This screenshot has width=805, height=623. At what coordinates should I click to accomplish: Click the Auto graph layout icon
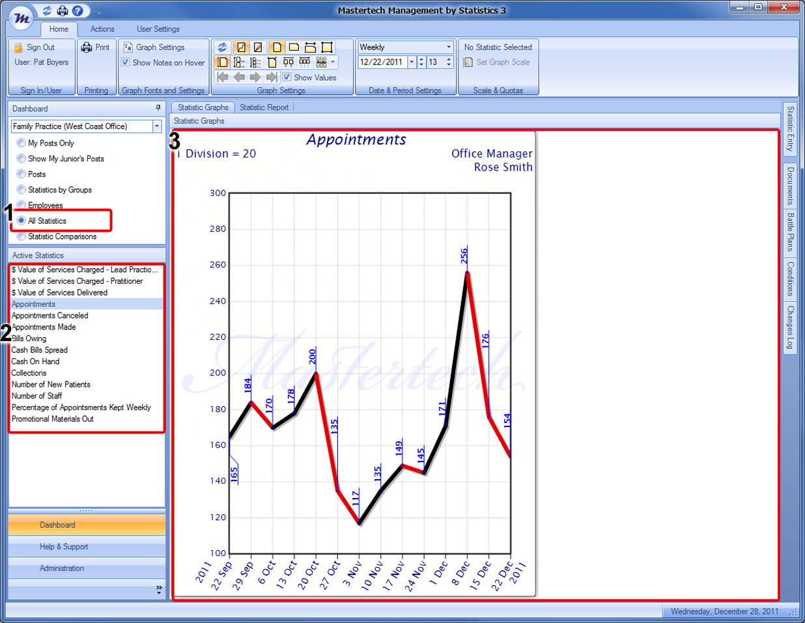click(321, 62)
